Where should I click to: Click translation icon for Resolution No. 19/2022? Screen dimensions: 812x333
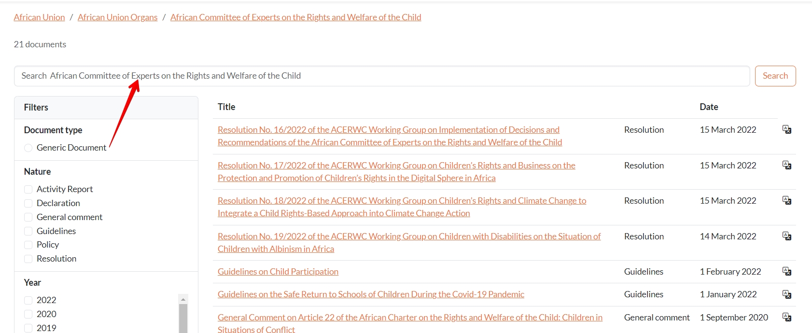pyautogui.click(x=786, y=236)
